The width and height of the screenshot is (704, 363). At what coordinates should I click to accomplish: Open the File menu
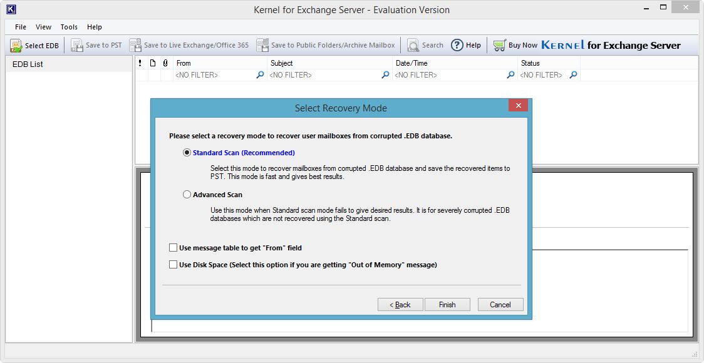[21, 27]
